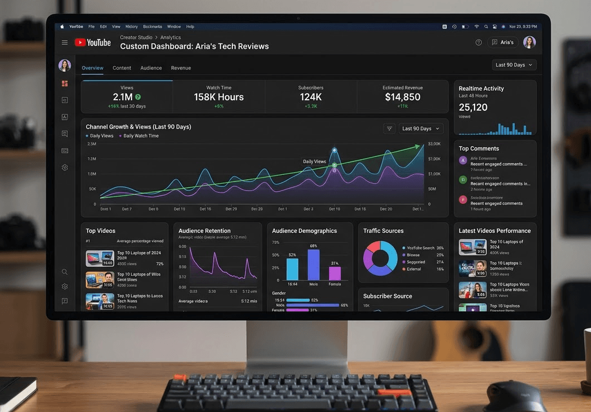Click the comments icon in left sidebar
The width and height of the screenshot is (591, 412).
tap(65, 134)
